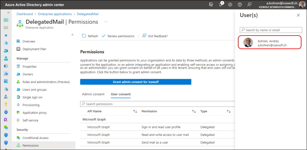Click the blue padlock icon in rail
Viewport: 307px width, 150px height.
point(6,112)
